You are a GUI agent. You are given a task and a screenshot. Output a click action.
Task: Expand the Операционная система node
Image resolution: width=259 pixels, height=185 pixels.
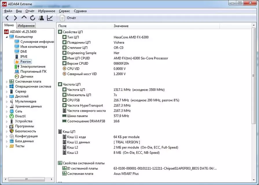pyautogui.click(x=7, y=87)
